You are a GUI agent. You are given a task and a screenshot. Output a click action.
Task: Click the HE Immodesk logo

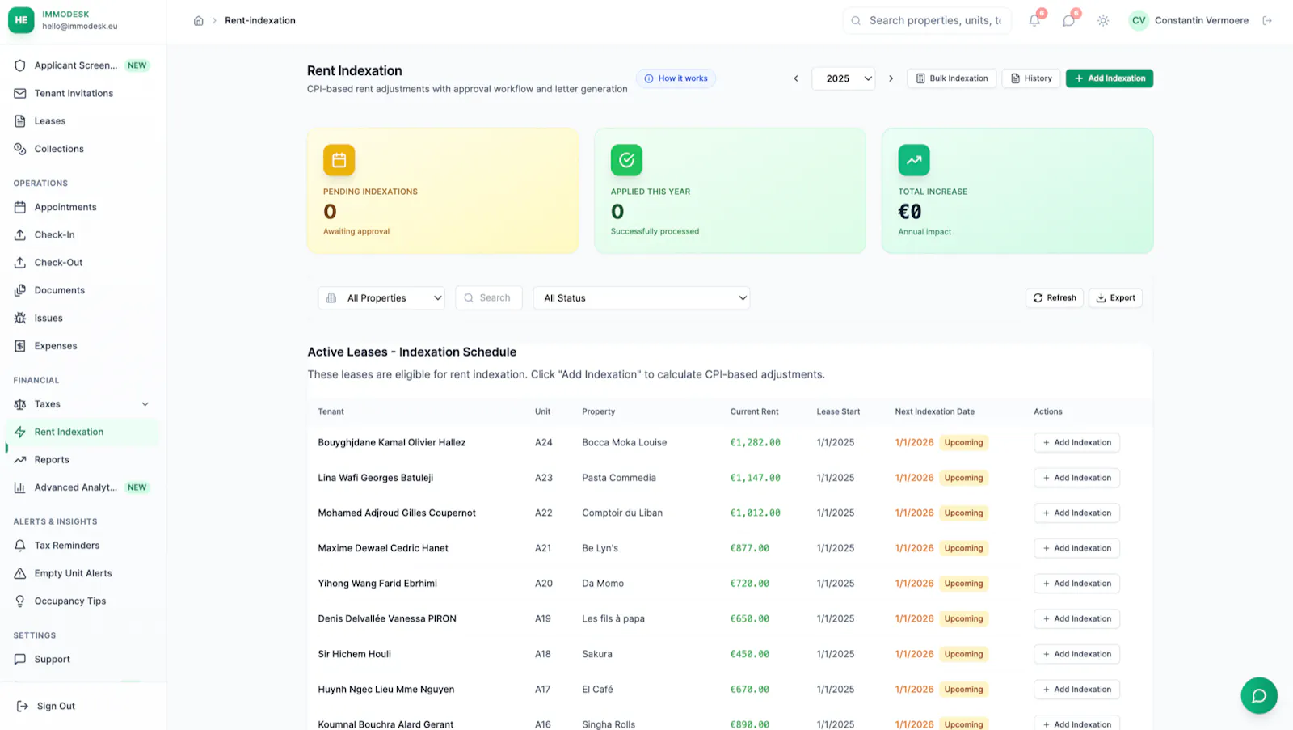[21, 20]
